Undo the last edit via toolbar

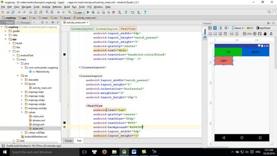[19, 13]
